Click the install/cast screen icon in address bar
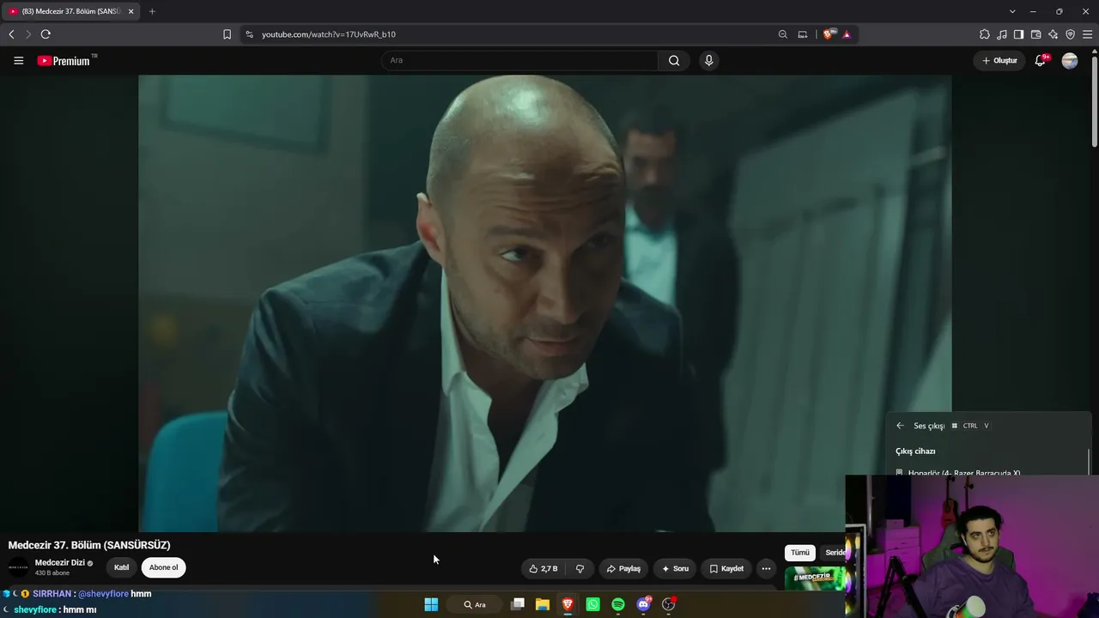This screenshot has width=1099, height=618. click(x=803, y=34)
